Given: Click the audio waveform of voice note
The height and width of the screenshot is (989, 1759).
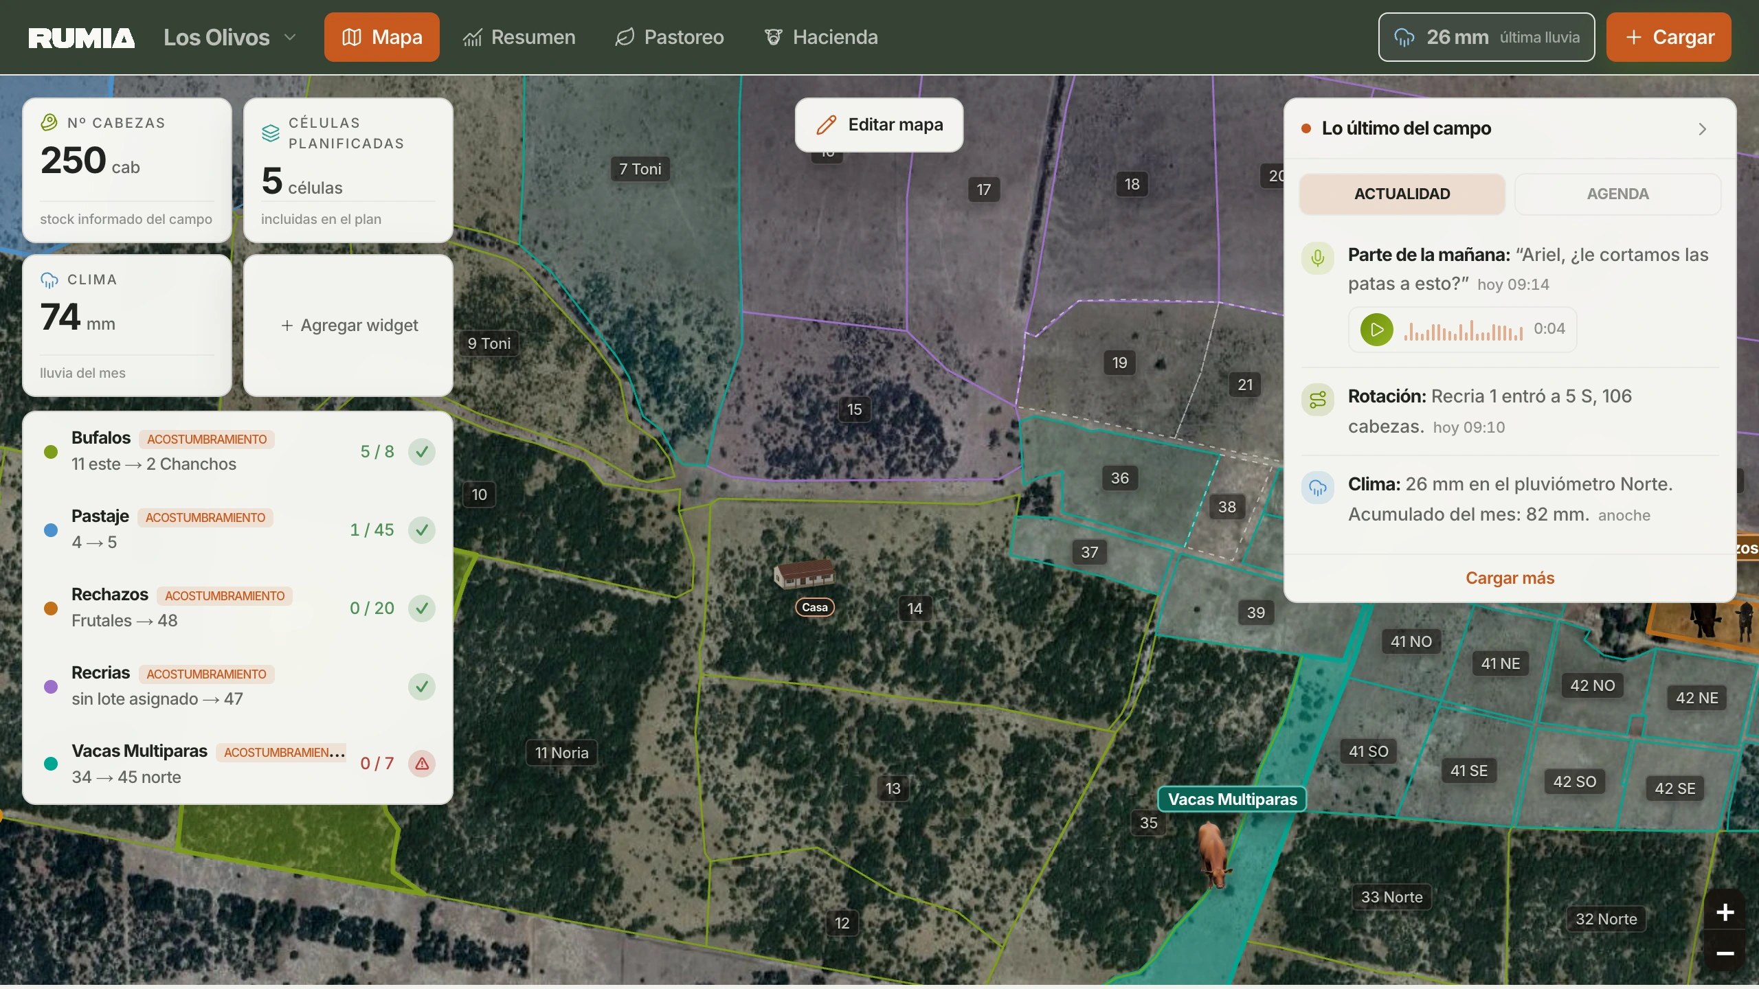Looking at the screenshot, I should pyautogui.click(x=1463, y=330).
